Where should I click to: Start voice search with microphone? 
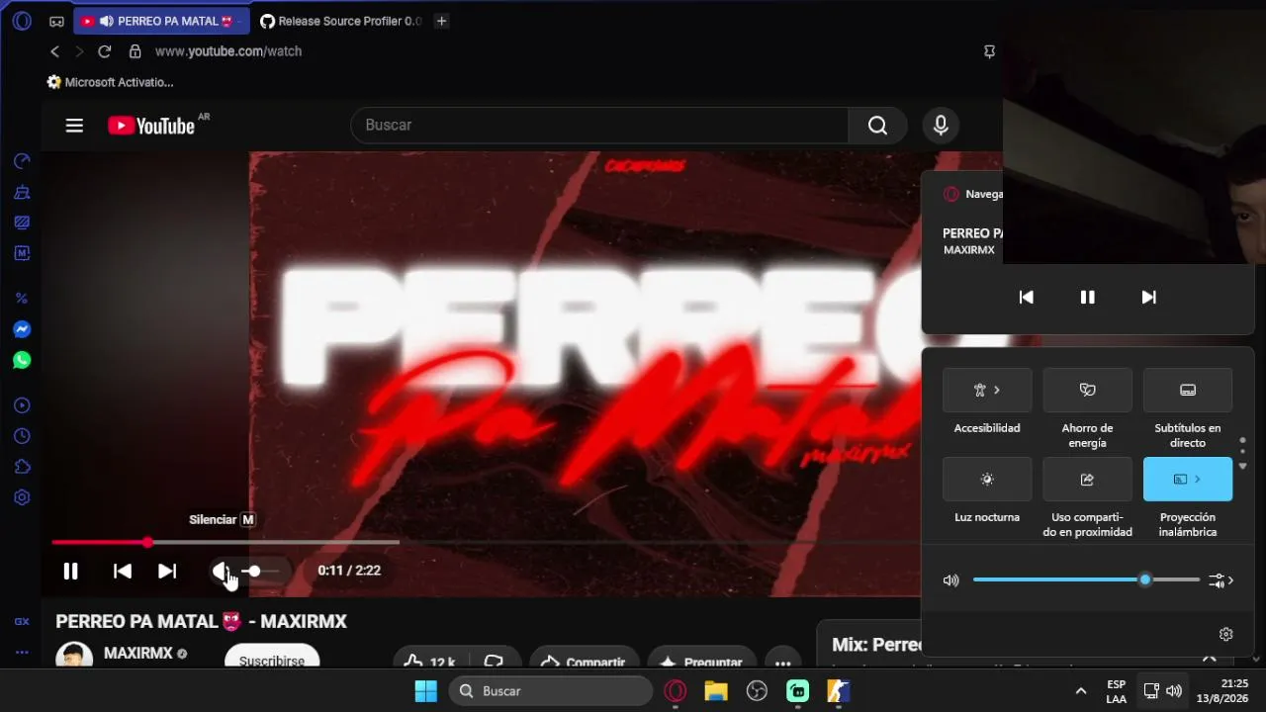[941, 126]
